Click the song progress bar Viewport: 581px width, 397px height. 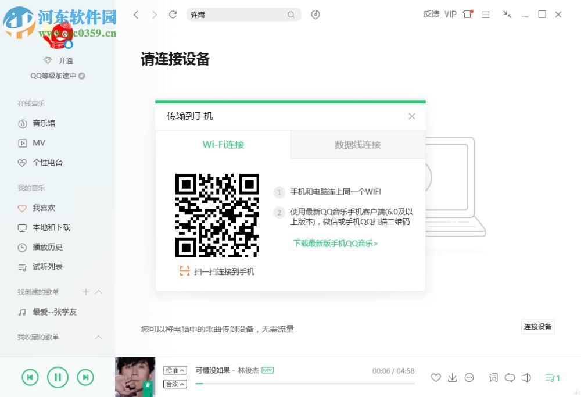coord(302,383)
